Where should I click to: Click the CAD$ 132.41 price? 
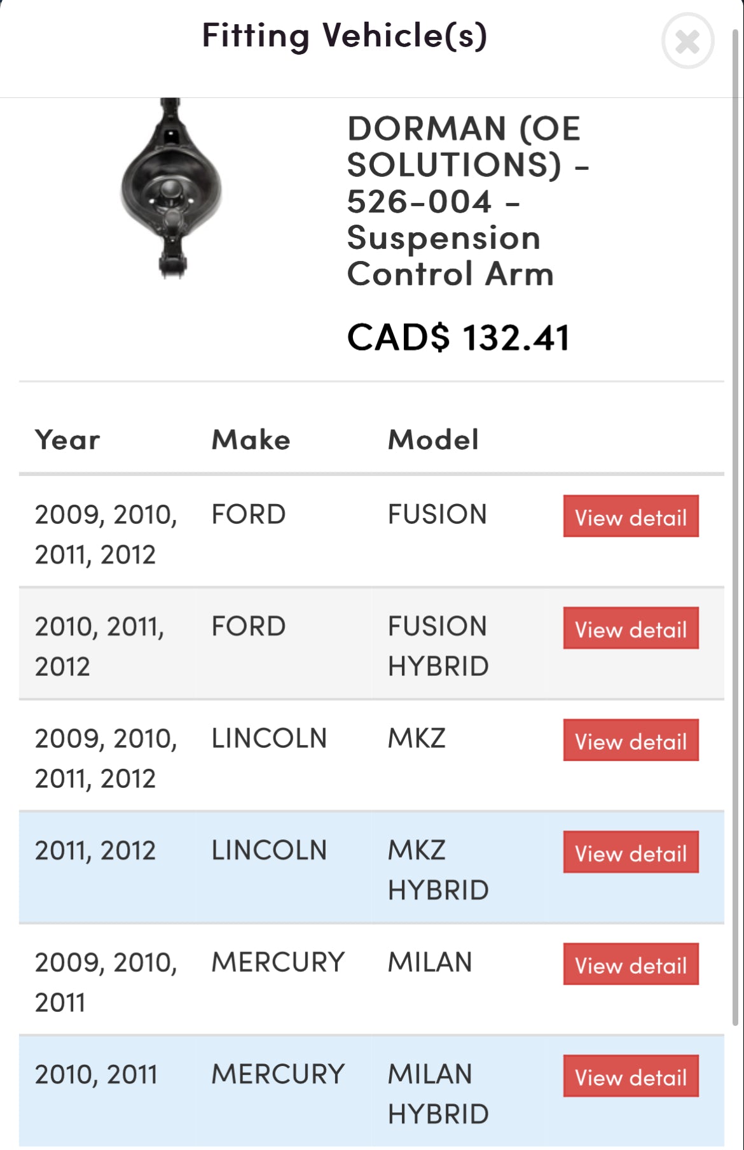[x=458, y=337]
